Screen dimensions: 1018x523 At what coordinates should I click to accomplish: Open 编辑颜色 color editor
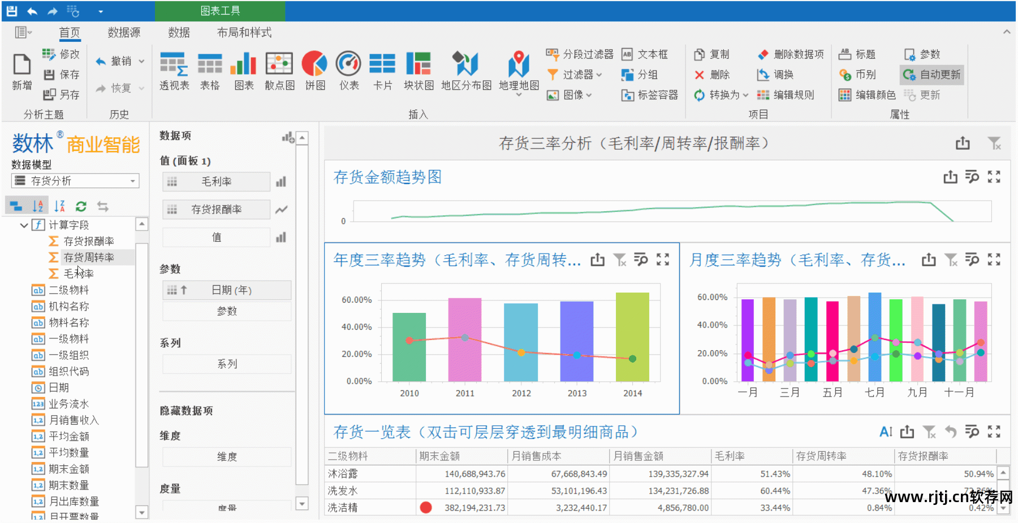tap(867, 95)
